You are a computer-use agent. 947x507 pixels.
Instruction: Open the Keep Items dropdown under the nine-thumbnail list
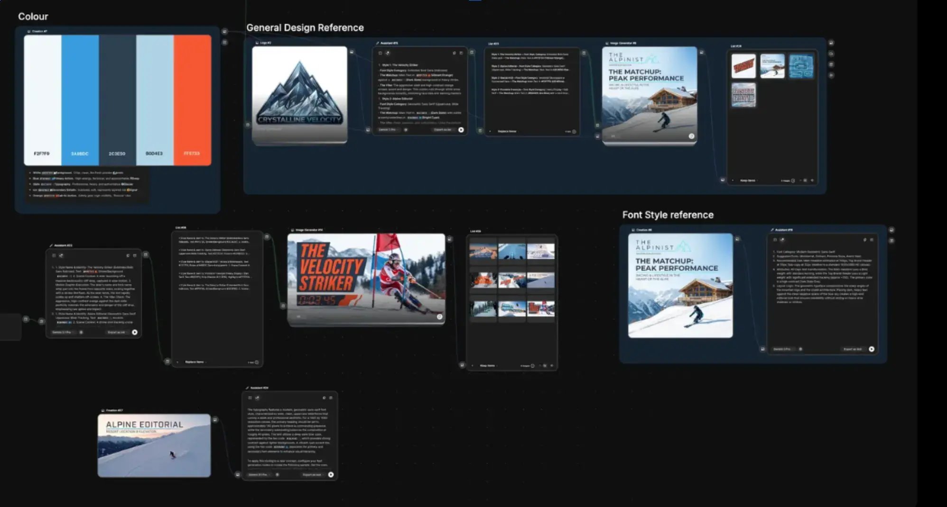click(488, 366)
